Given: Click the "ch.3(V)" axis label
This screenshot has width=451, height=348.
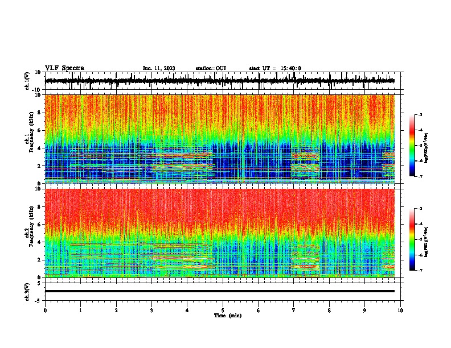Looking at the screenshot, I should point(27,292).
